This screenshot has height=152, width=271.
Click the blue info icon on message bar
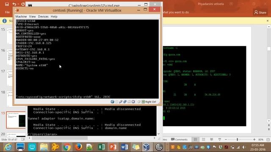click(x=5, y=21)
